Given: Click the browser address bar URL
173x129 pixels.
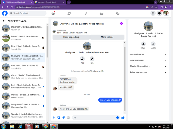Looking at the screenshot, I should coord(39,7).
